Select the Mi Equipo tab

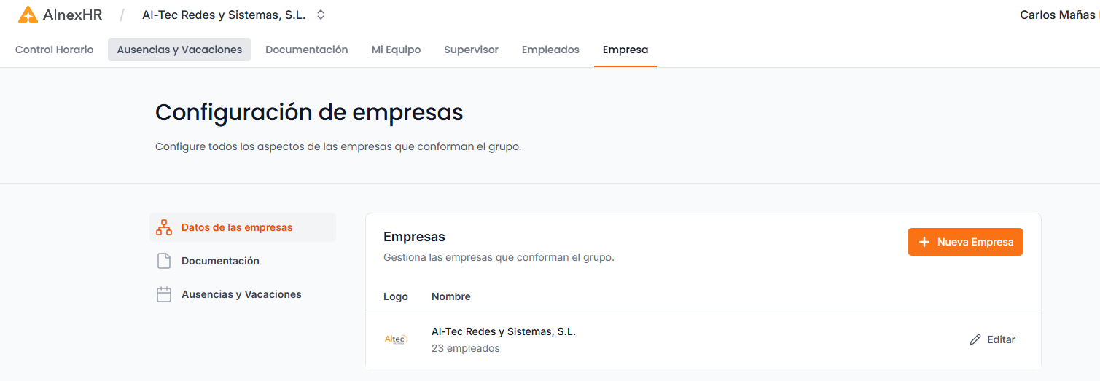(x=396, y=50)
